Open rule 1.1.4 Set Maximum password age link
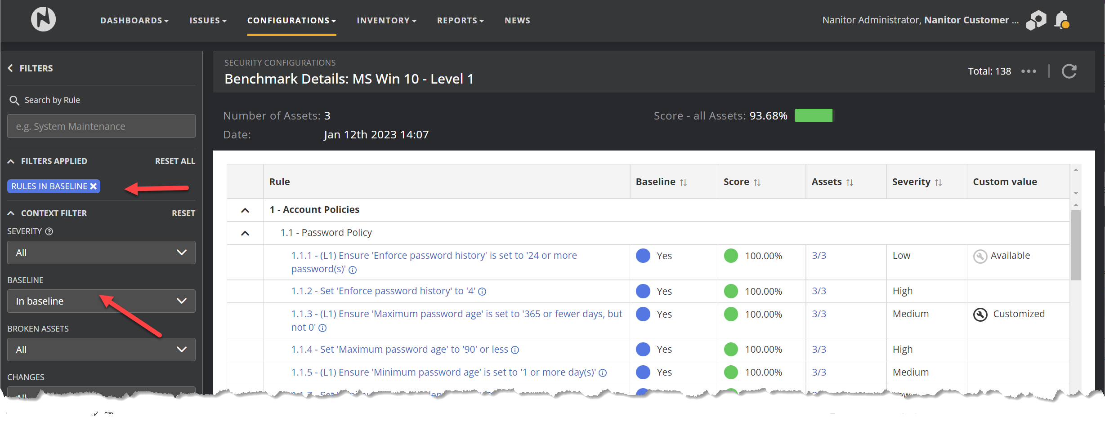The width and height of the screenshot is (1105, 421). [x=414, y=350]
